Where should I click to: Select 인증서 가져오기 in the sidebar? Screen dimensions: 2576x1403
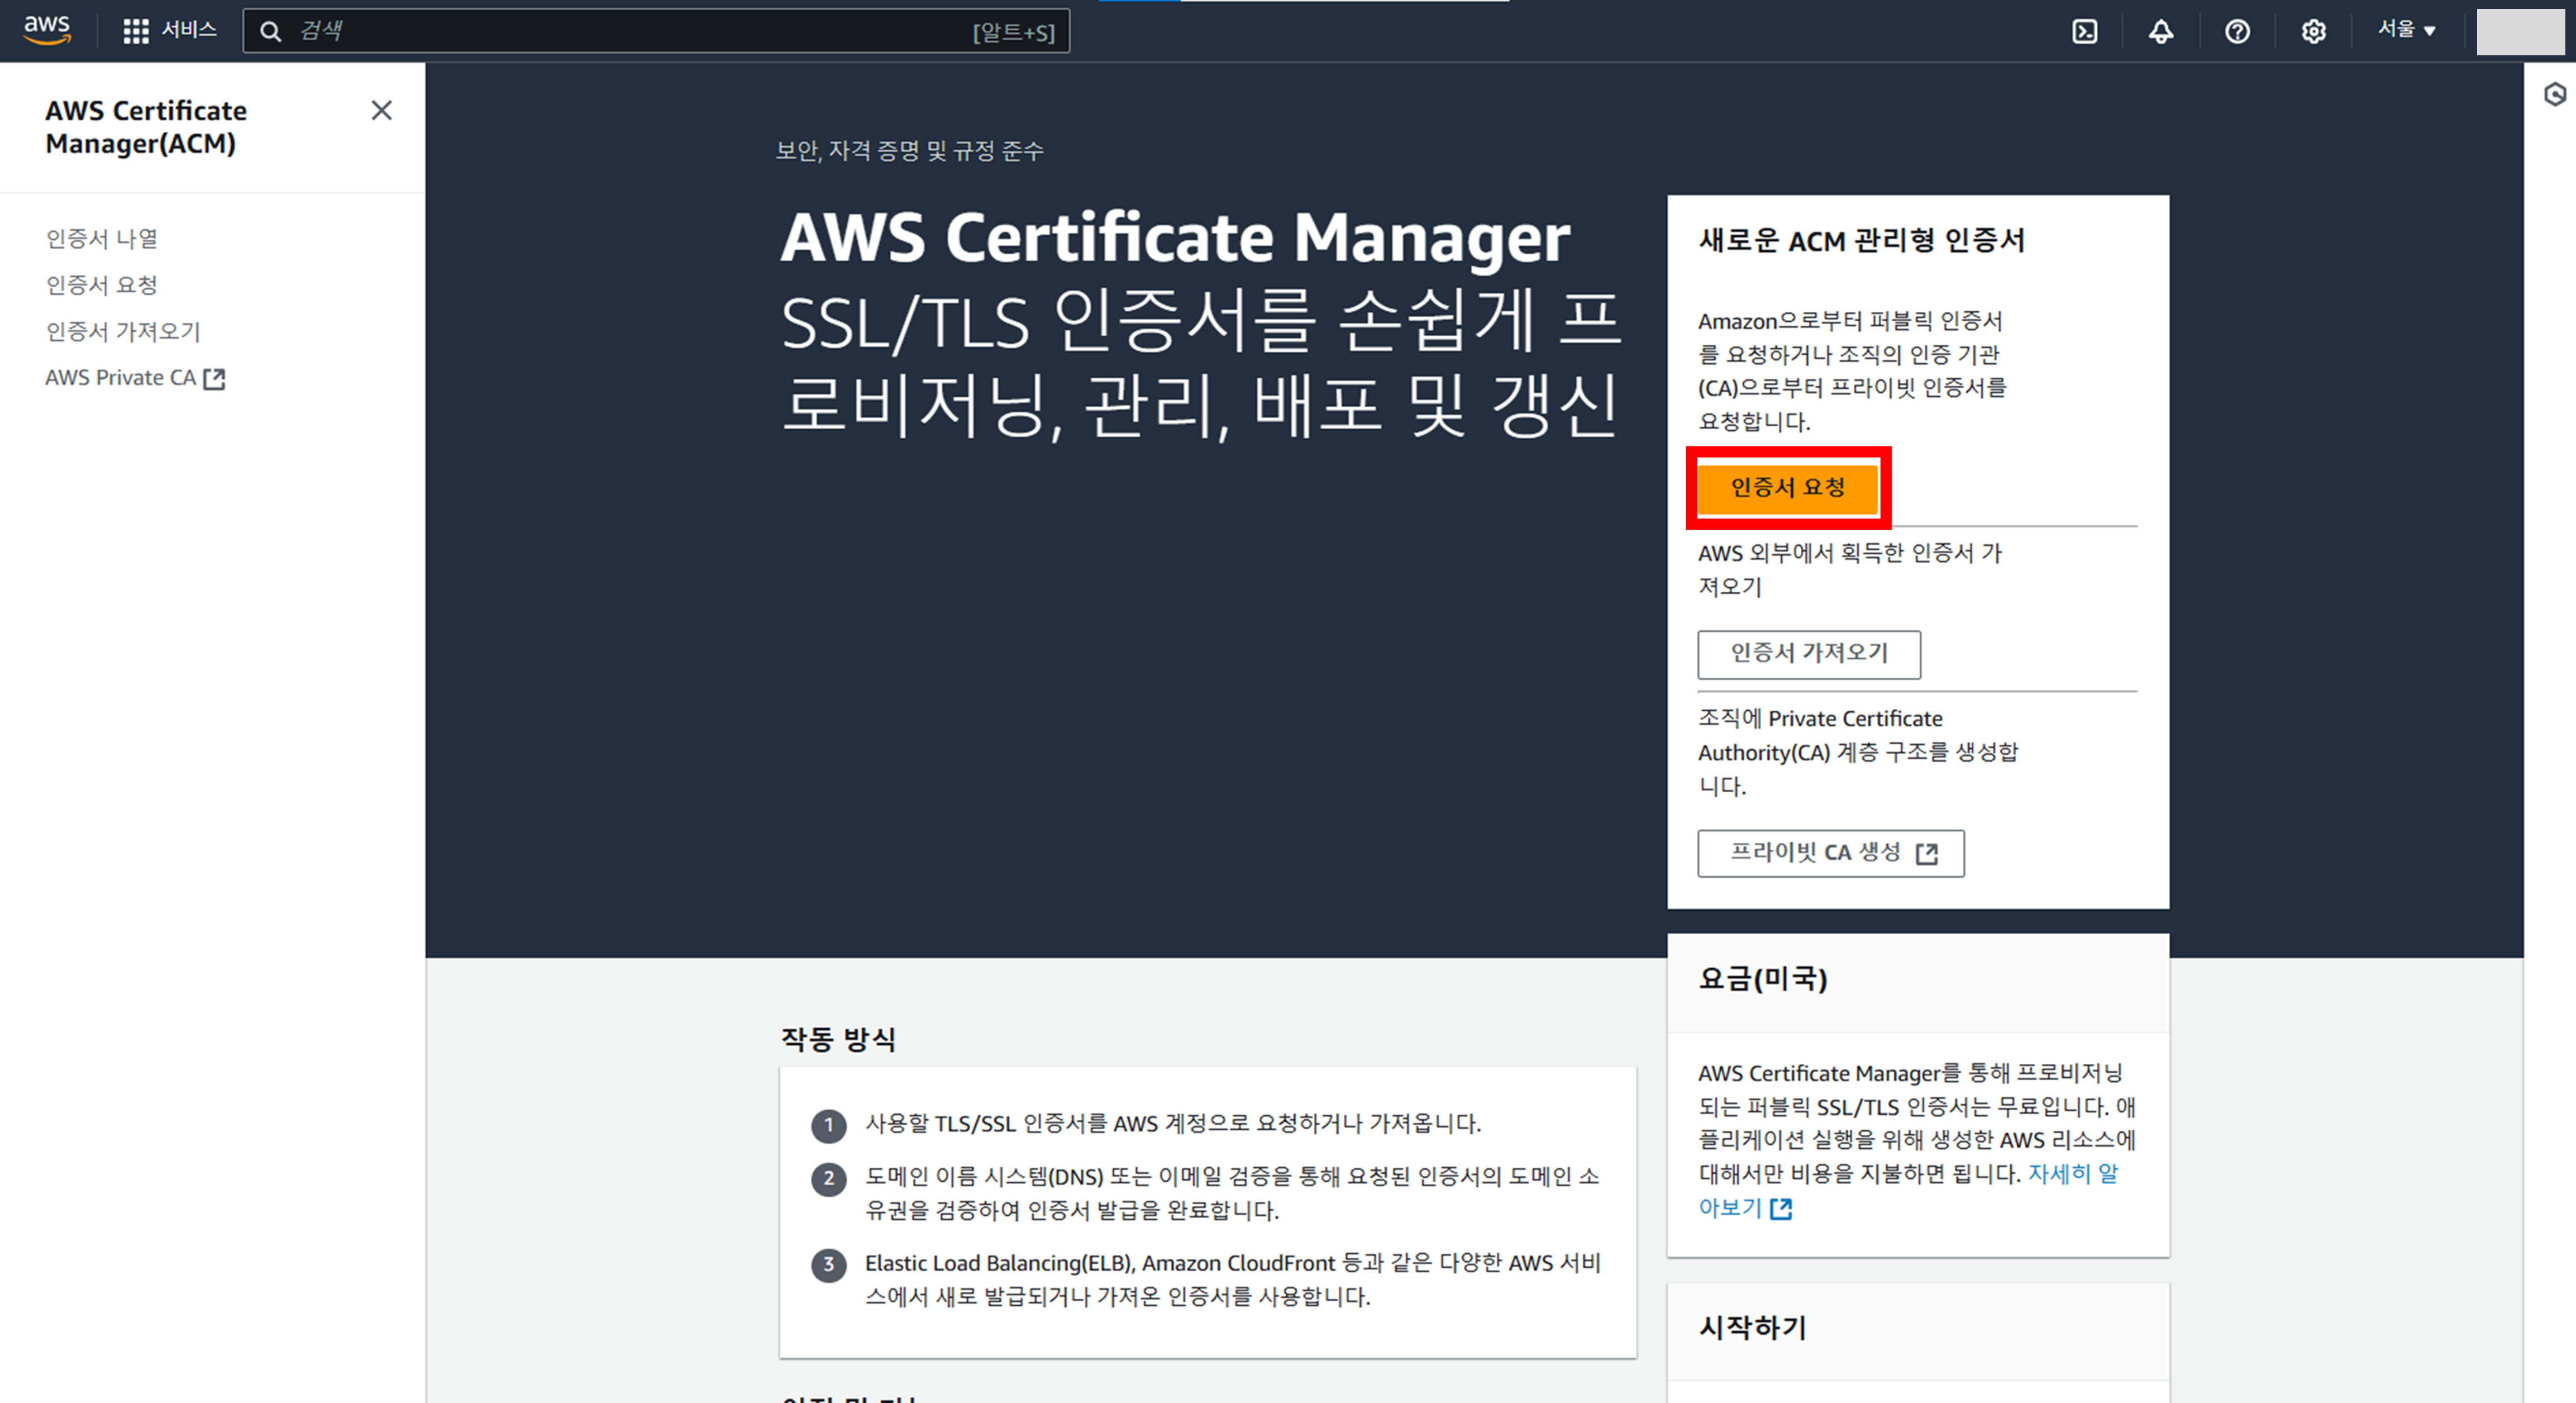point(123,331)
